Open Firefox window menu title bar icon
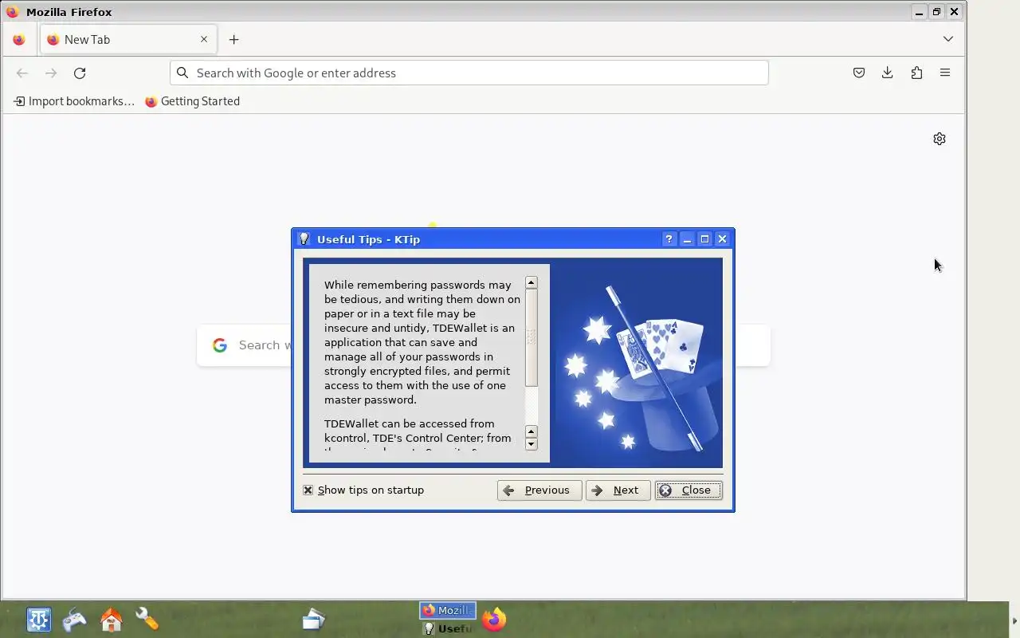 (12, 12)
